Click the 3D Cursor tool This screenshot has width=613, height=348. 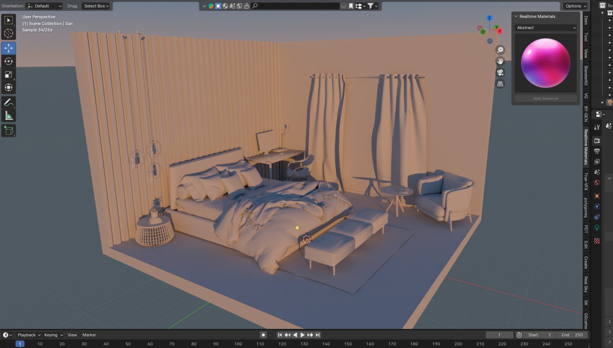(8, 33)
